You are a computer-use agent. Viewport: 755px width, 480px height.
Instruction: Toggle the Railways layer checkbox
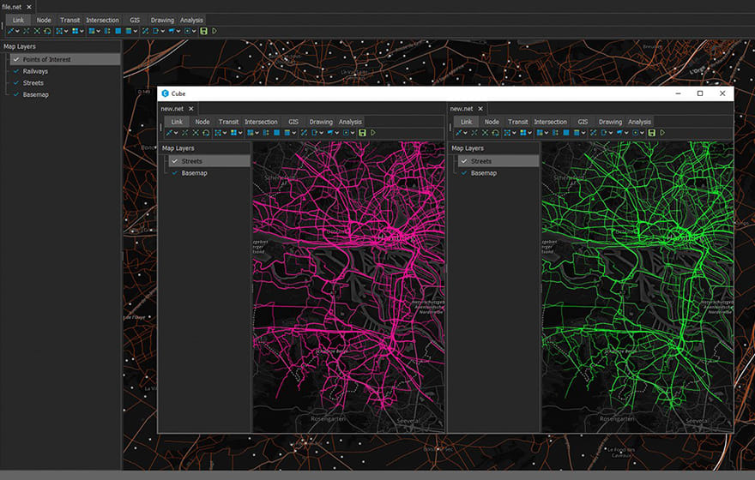point(16,71)
